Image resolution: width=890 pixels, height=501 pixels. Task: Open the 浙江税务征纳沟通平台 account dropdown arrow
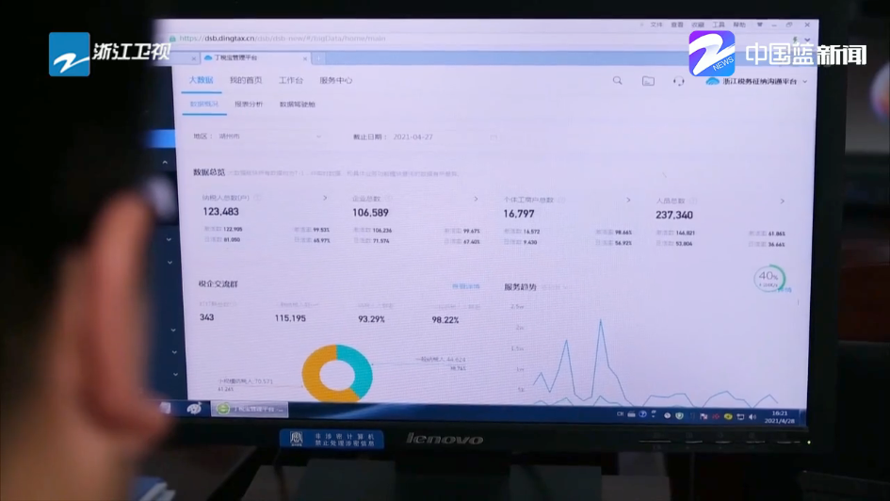click(805, 82)
